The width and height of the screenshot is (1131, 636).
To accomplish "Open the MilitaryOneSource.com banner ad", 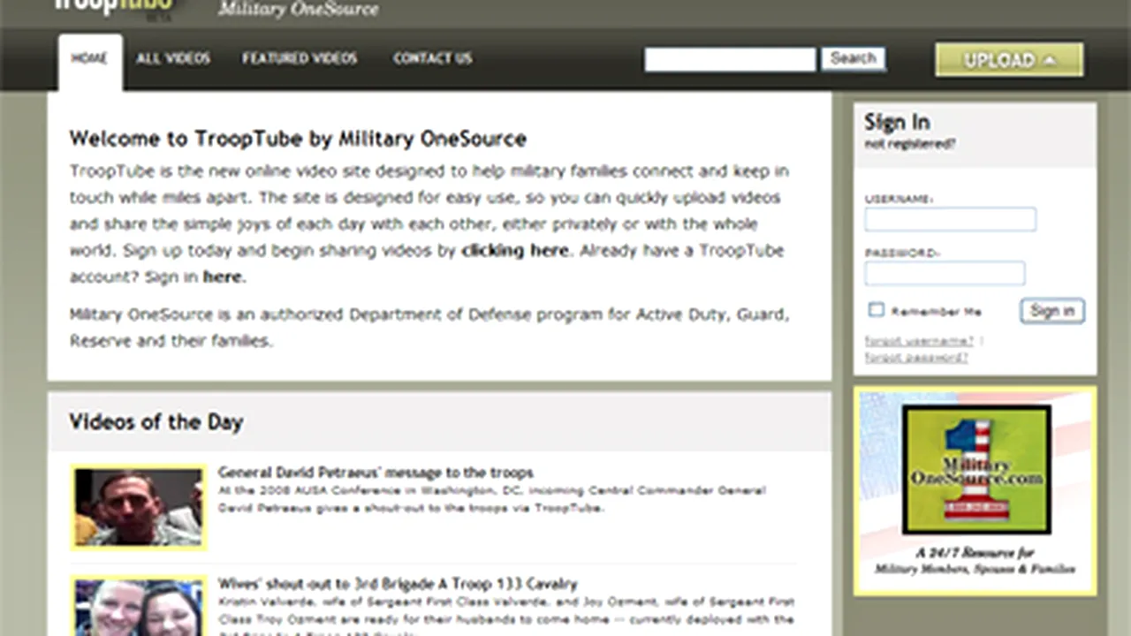I will click(975, 490).
